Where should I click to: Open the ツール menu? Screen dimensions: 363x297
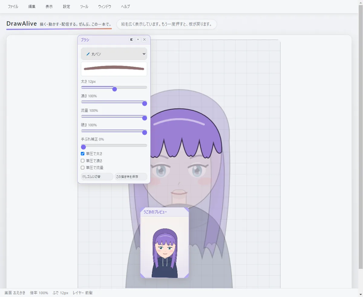click(84, 6)
